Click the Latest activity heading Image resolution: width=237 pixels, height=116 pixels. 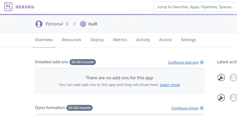227,62
